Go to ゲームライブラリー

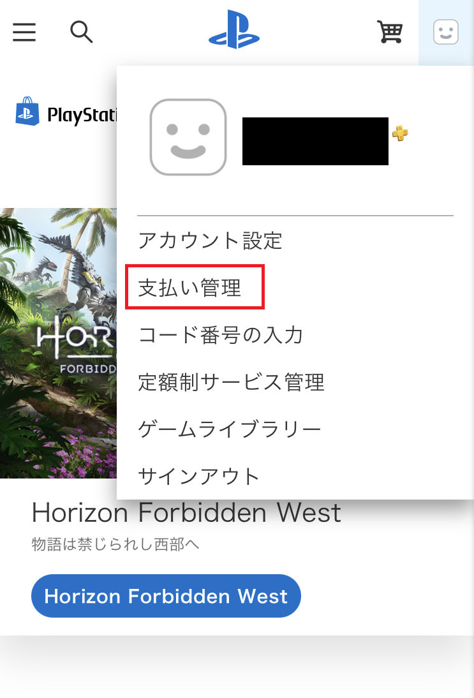coord(230,429)
